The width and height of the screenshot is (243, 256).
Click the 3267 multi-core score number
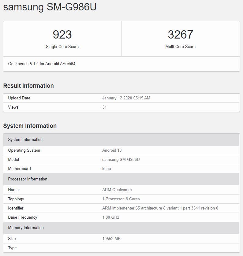pos(180,35)
